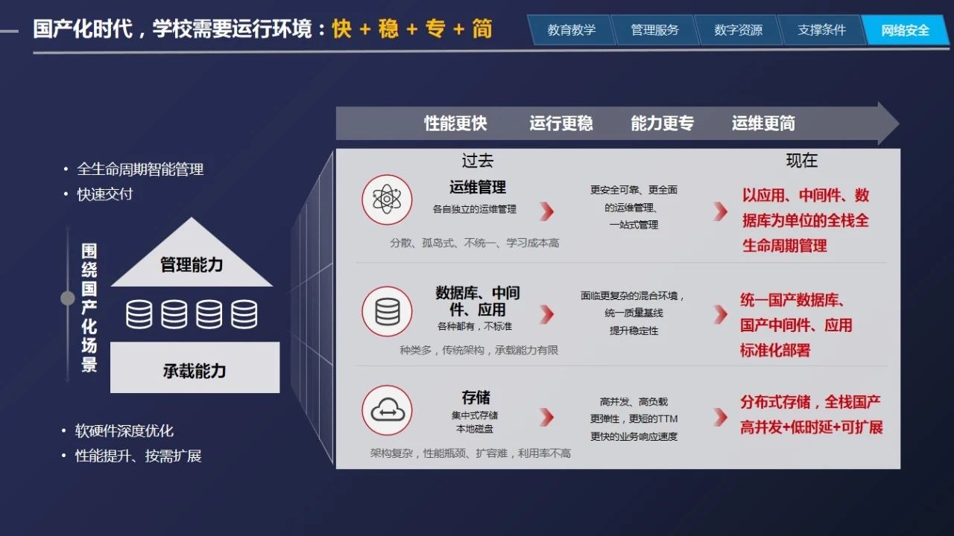Screen dimensions: 954x536
Task: Click the 承载能力 base block
Action: (195, 369)
